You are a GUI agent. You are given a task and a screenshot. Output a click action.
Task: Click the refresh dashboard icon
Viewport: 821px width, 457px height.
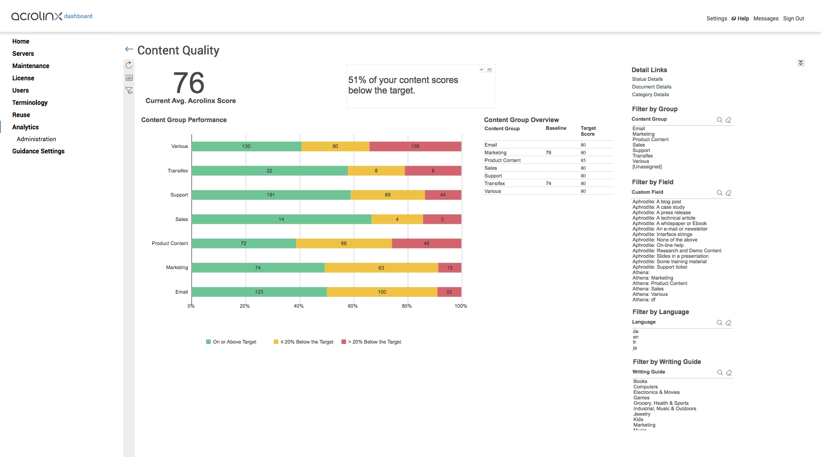click(129, 65)
